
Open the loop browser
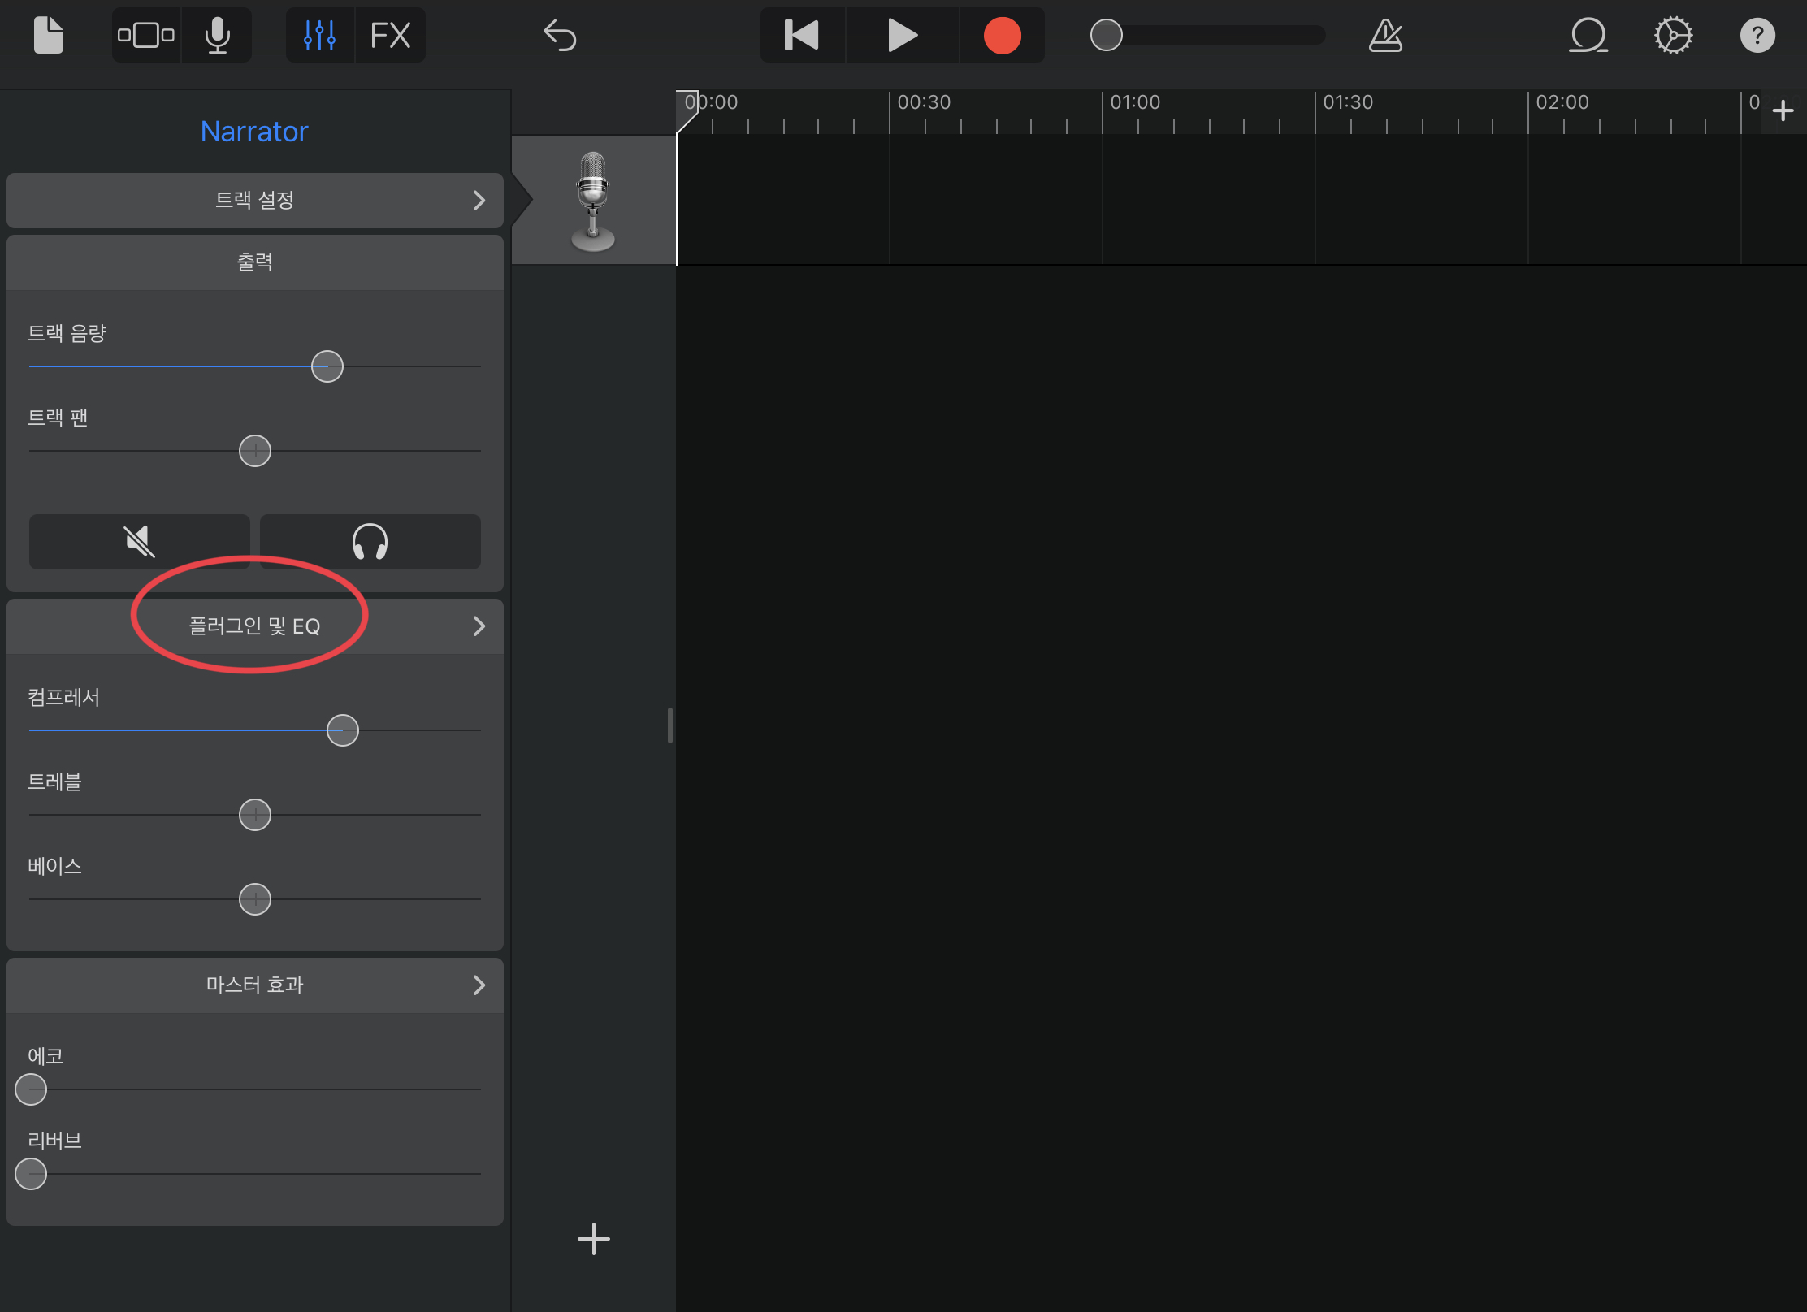1588,36
